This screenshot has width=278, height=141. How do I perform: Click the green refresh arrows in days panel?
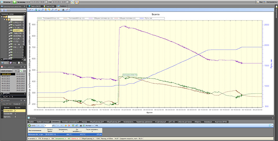(21, 71)
